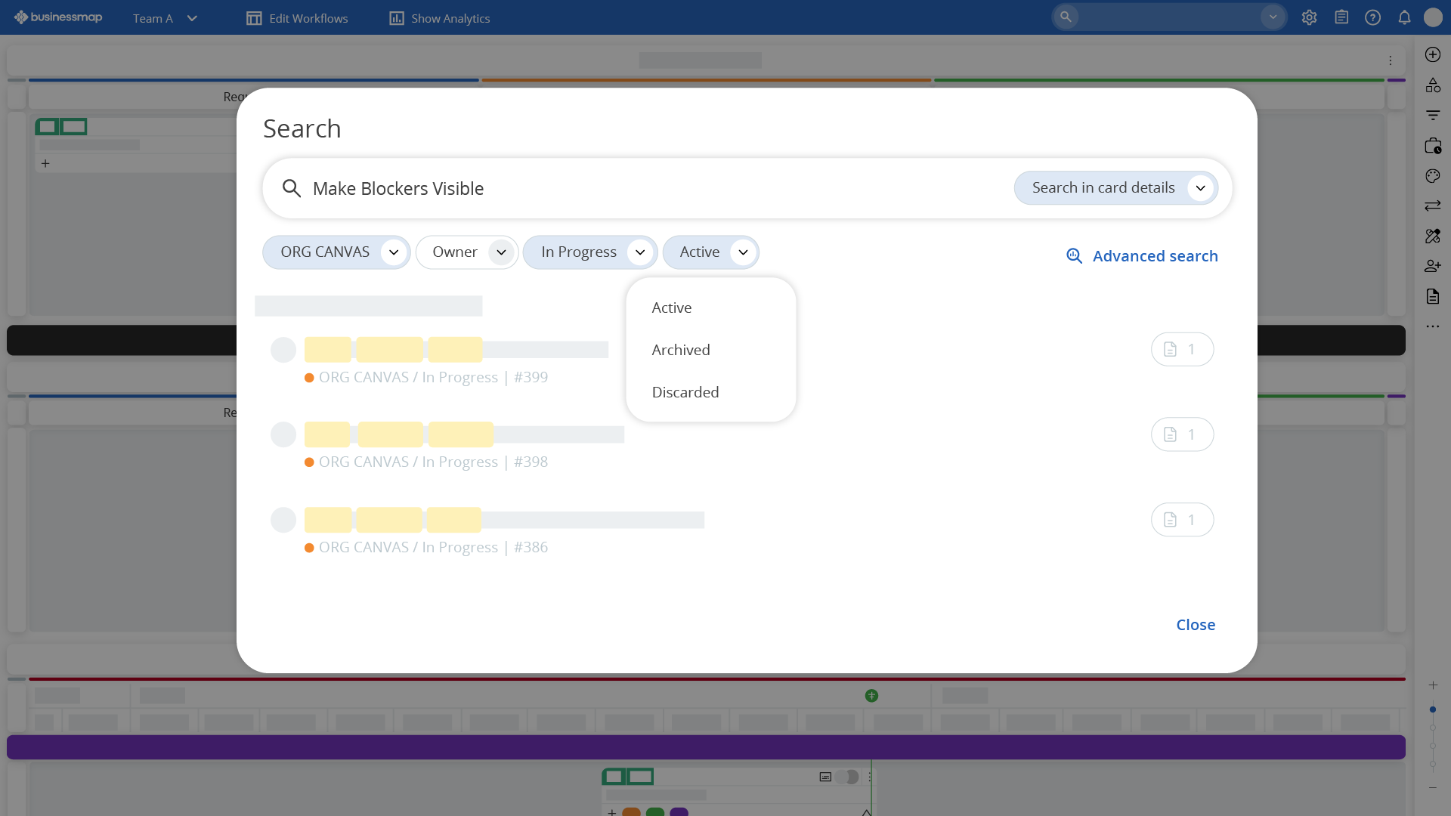Open the notifications bell

point(1404,17)
